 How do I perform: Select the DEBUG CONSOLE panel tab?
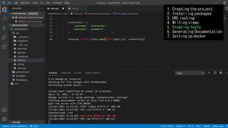[93, 73]
